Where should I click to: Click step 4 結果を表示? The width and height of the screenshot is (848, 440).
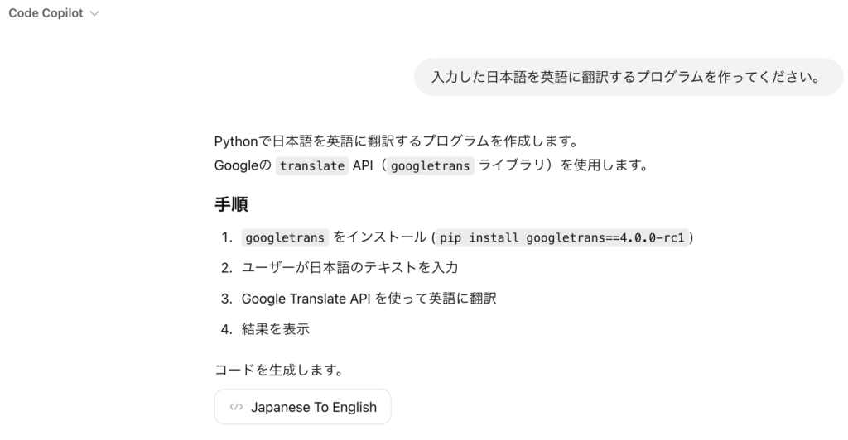click(x=275, y=329)
